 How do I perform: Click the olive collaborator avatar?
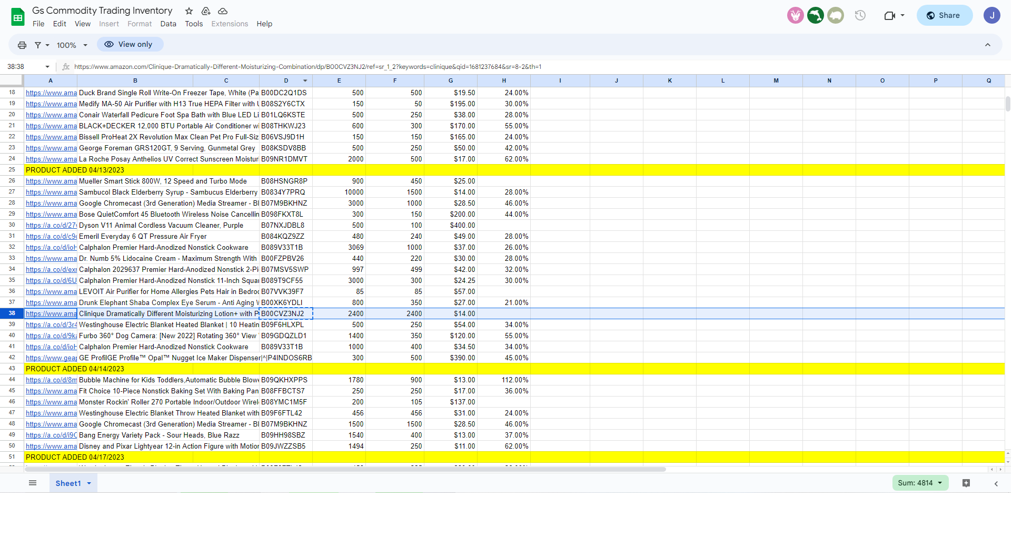(x=836, y=15)
